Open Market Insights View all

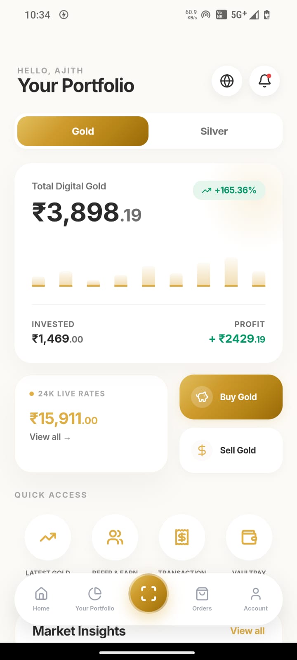[x=247, y=631]
